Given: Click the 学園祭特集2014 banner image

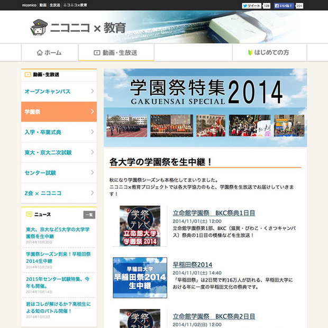Looking at the screenshot, I should (x=205, y=107).
